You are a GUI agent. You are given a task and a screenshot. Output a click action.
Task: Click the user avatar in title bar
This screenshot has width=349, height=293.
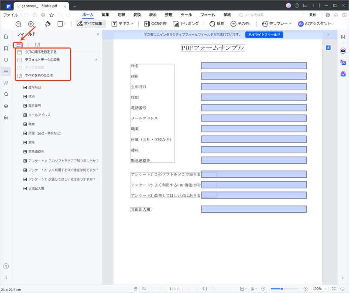[288, 6]
